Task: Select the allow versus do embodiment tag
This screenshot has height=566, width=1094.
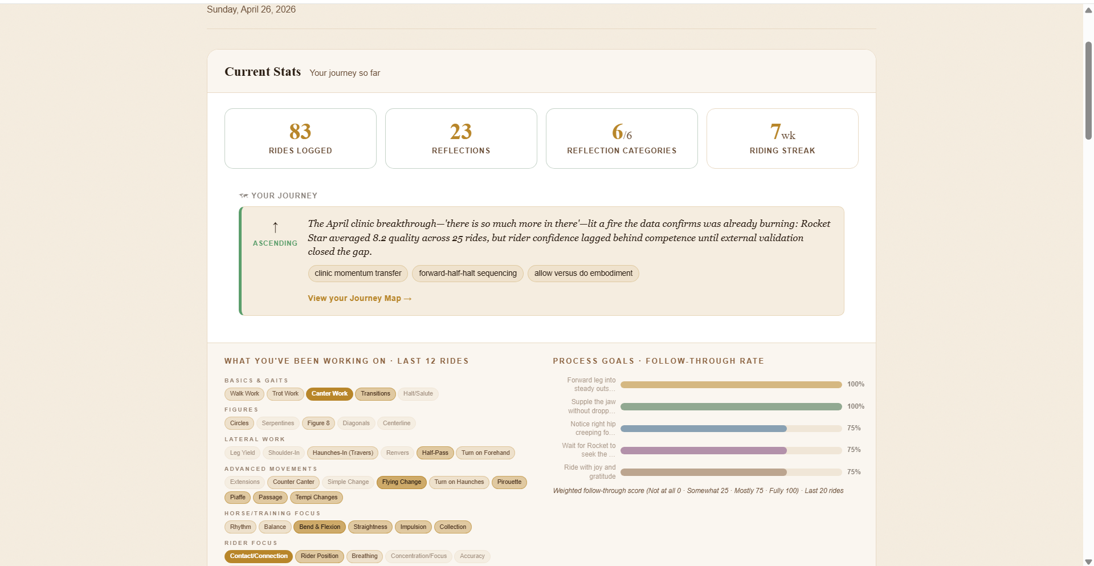Action: click(x=583, y=274)
